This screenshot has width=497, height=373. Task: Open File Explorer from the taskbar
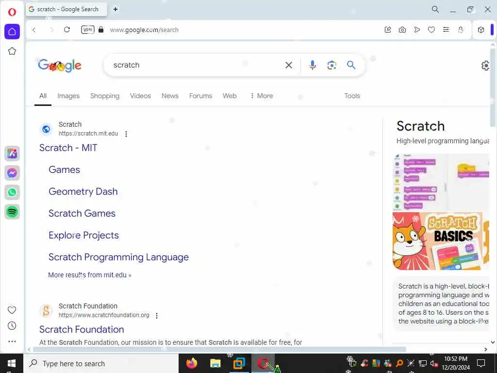pyautogui.click(x=215, y=363)
